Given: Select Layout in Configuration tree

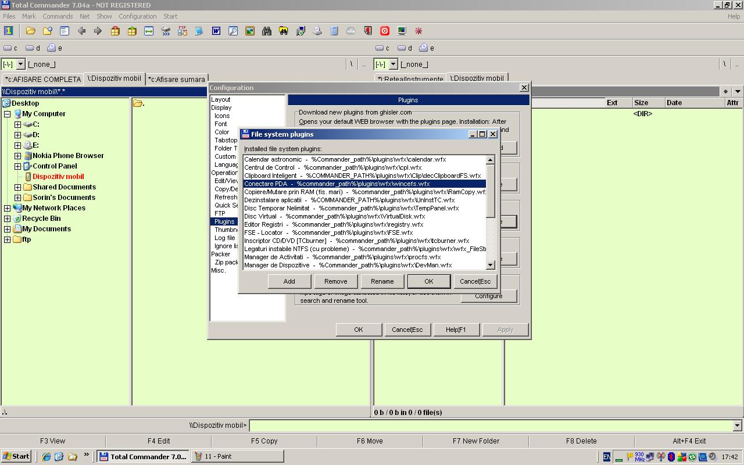Looking at the screenshot, I should click(221, 99).
